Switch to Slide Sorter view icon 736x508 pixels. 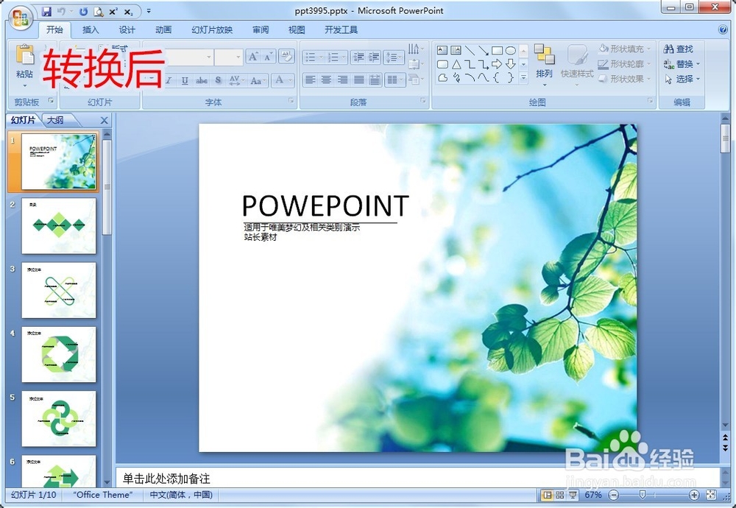tap(560, 495)
